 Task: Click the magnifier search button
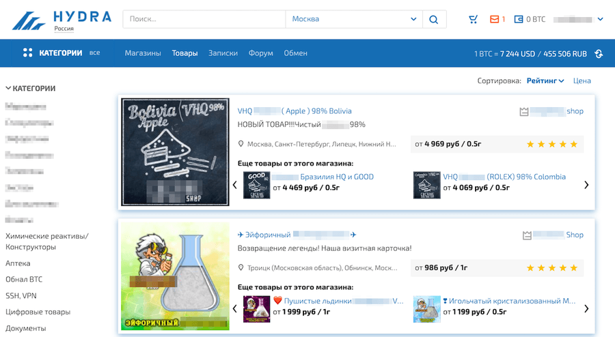pyautogui.click(x=434, y=19)
